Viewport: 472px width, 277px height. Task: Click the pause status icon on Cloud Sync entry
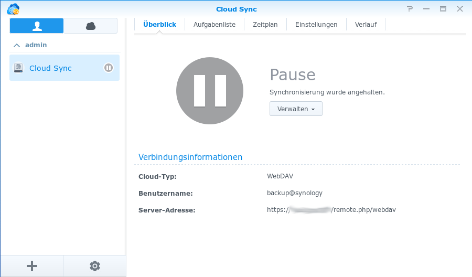tap(109, 68)
